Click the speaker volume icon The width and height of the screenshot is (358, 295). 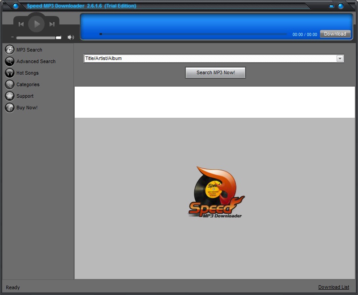click(x=71, y=37)
